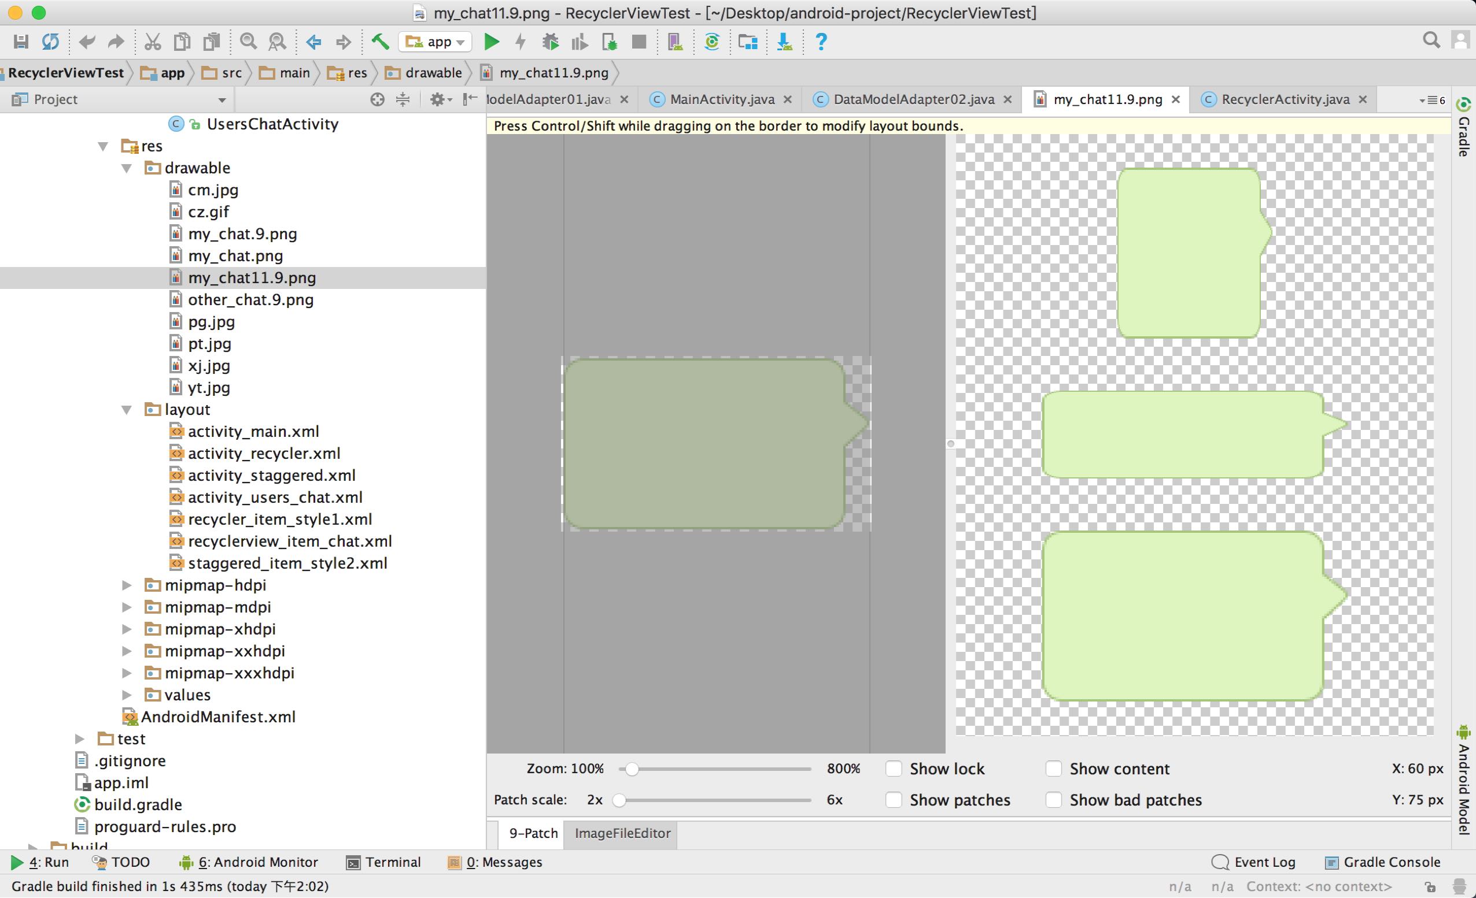
Task: Click the Help question mark icon
Action: pos(821,42)
